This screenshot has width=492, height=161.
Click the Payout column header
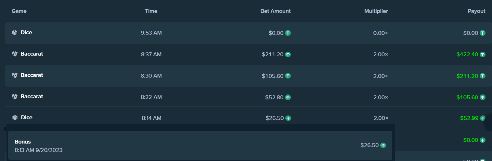[476, 11]
